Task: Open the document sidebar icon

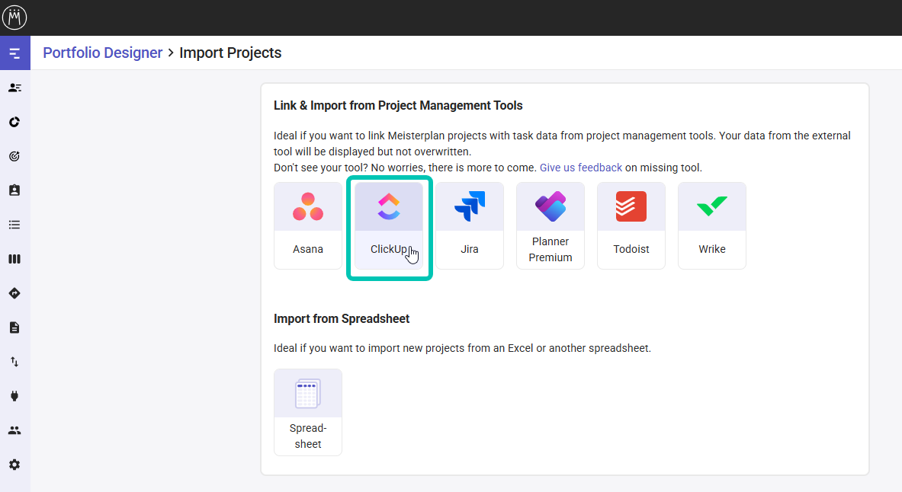Action: (x=15, y=327)
